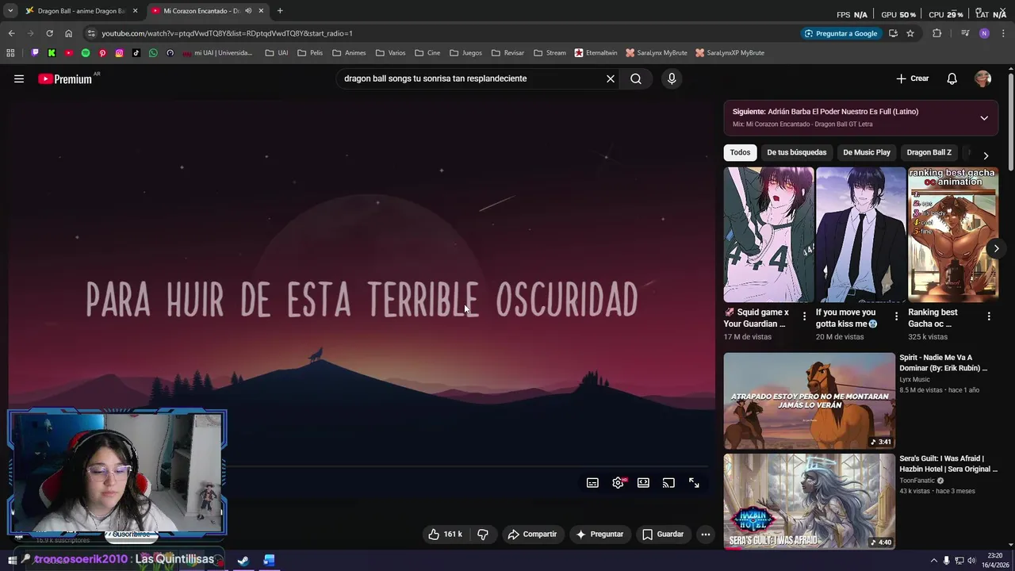Open Spotify bookmark icon
This screenshot has width=1015, height=571.
point(86,53)
